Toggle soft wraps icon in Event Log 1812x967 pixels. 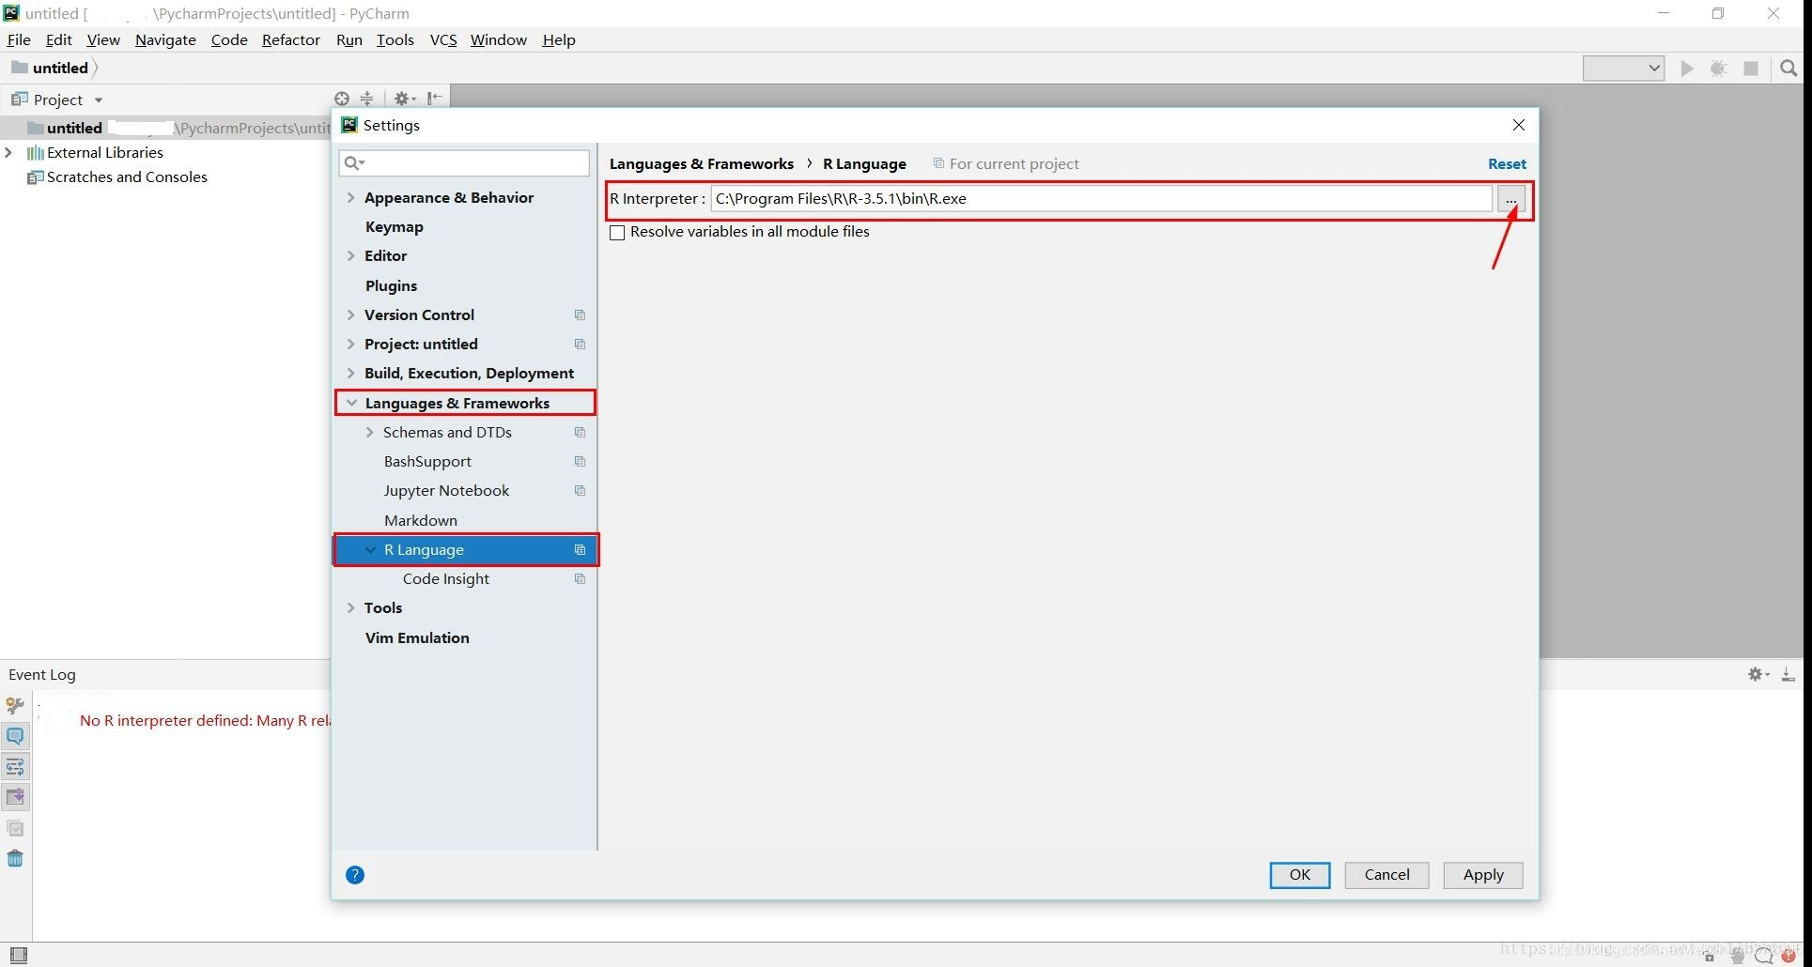(x=15, y=767)
